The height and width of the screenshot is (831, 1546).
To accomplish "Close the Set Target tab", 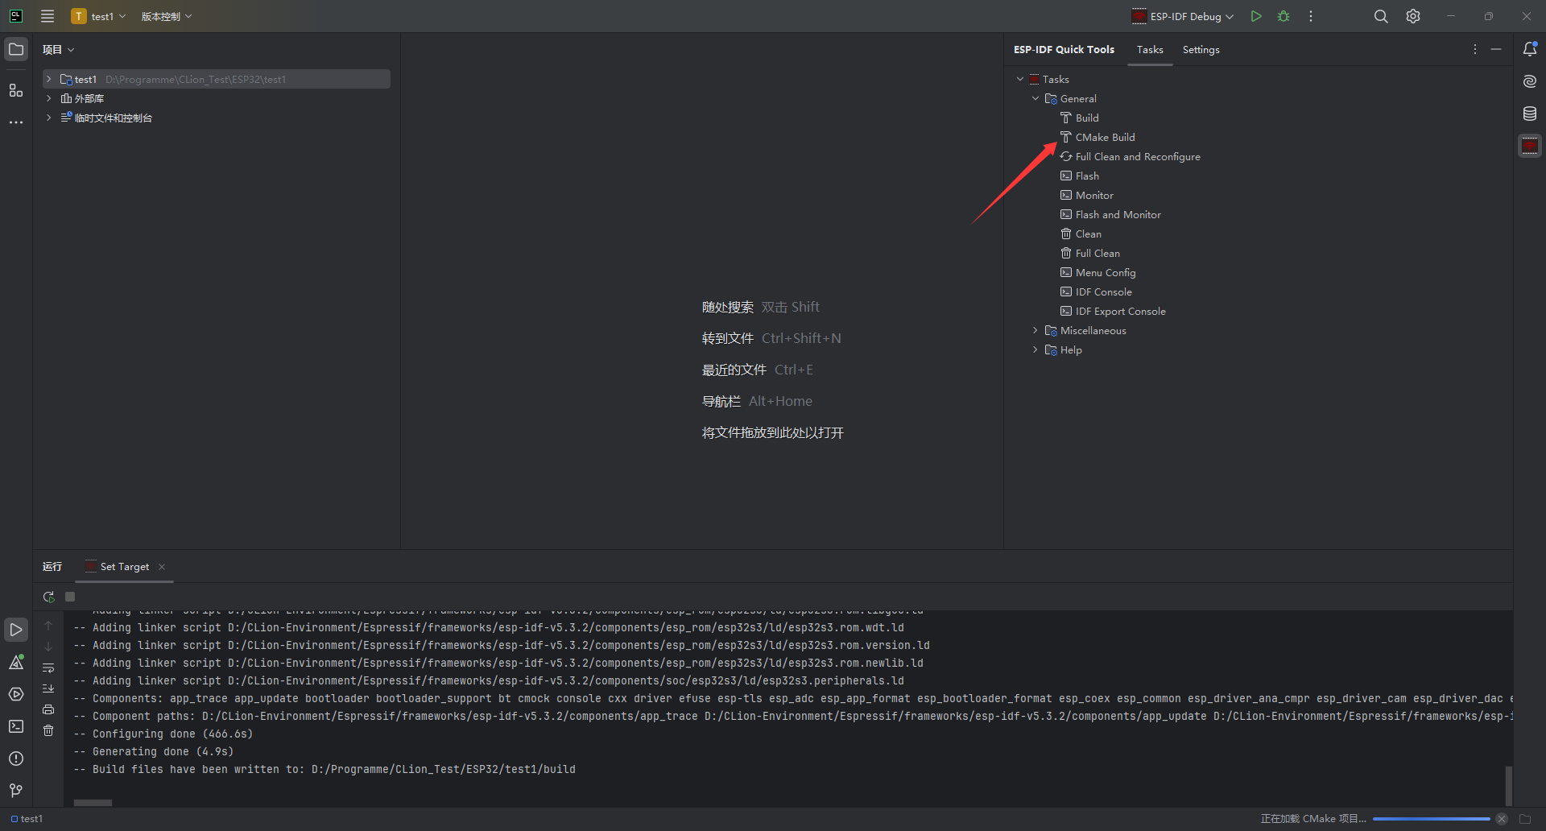I will coord(162,567).
